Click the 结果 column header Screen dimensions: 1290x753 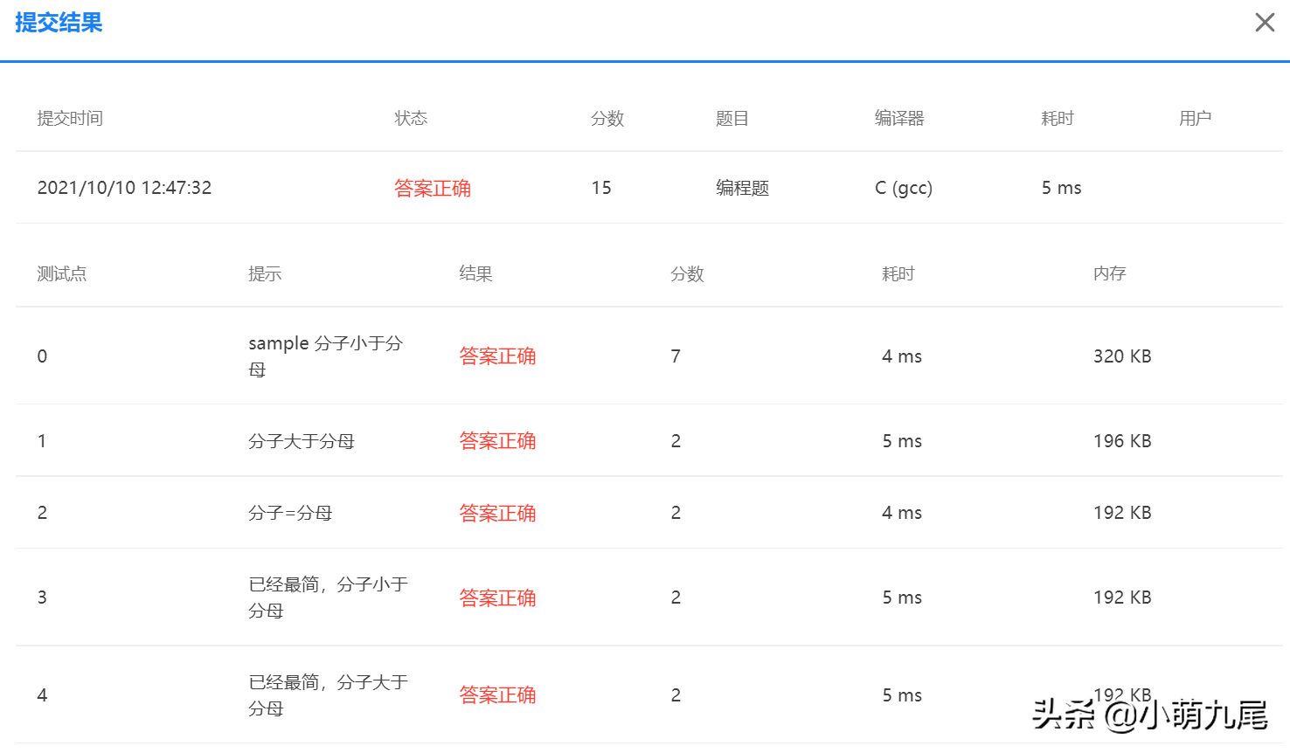point(475,273)
